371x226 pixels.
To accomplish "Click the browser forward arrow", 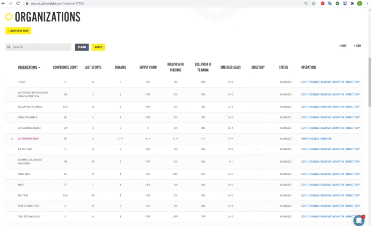I will (x=10, y=3).
